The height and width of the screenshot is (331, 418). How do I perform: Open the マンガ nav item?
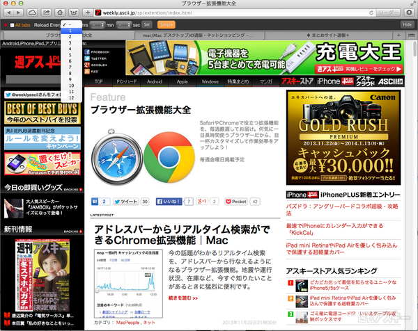(x=266, y=81)
